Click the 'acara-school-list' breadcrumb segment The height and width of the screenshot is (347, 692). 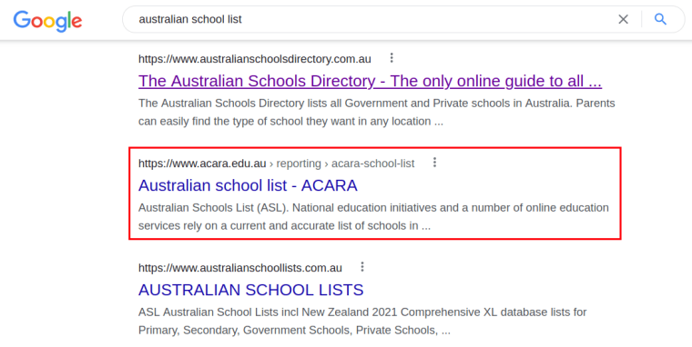coord(373,164)
